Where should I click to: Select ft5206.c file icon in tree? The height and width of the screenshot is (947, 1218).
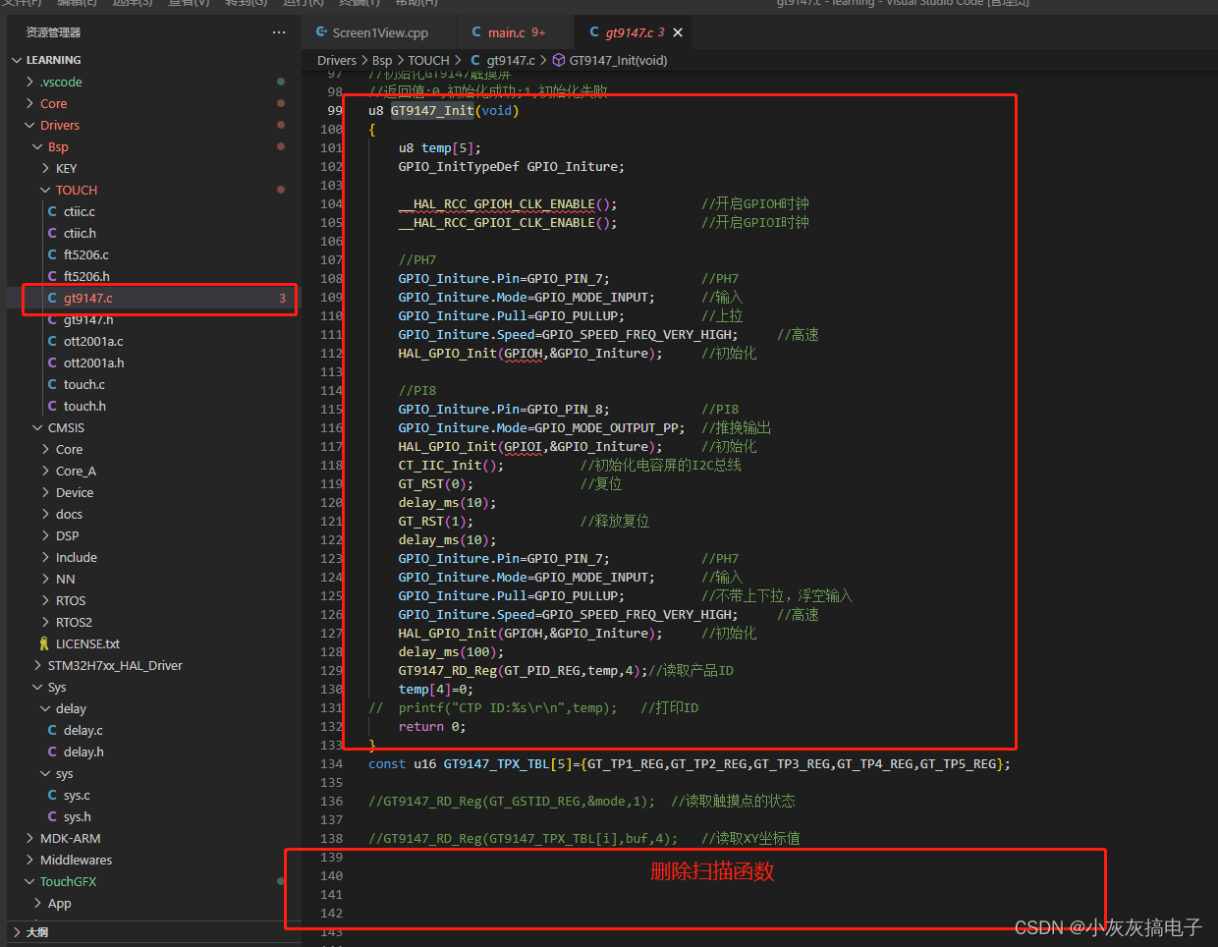click(52, 254)
